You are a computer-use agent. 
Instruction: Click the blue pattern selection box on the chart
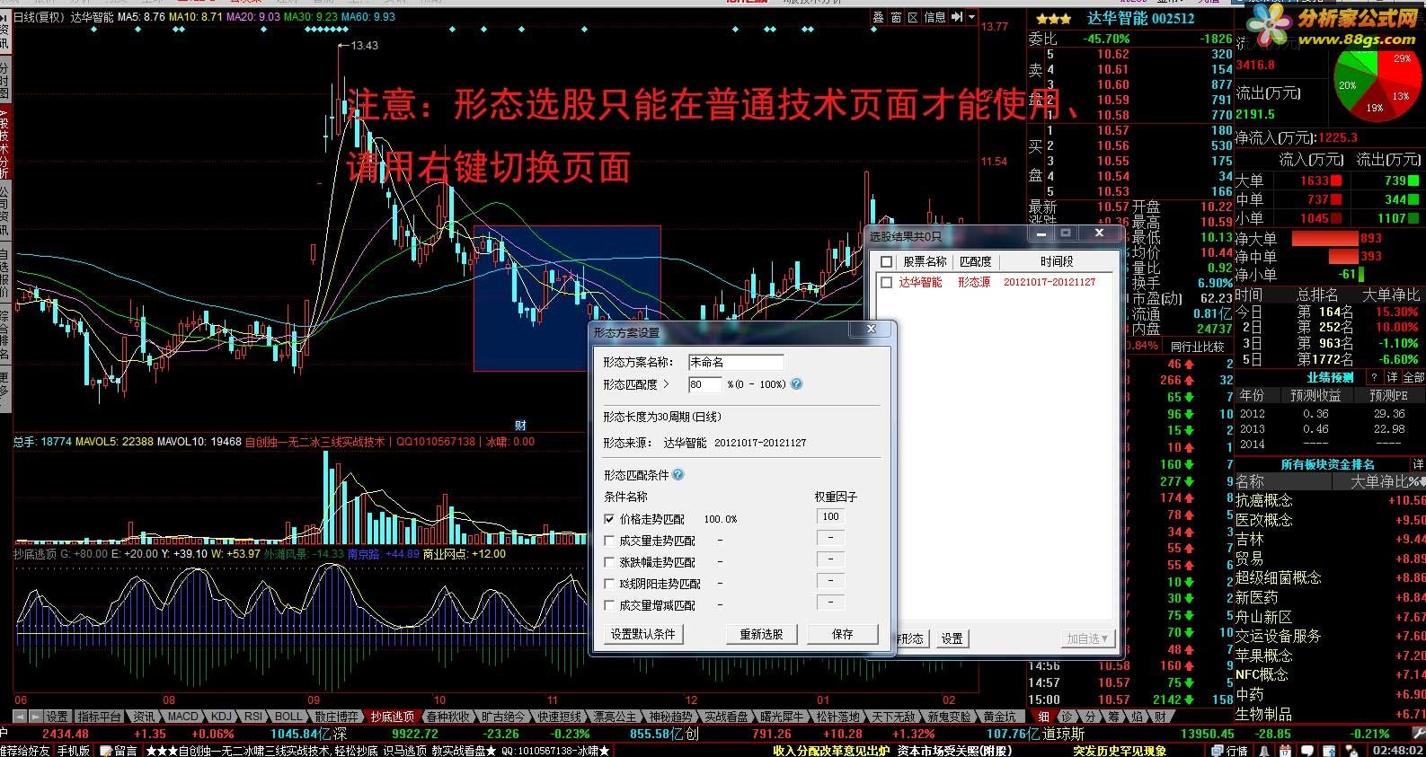[566, 297]
